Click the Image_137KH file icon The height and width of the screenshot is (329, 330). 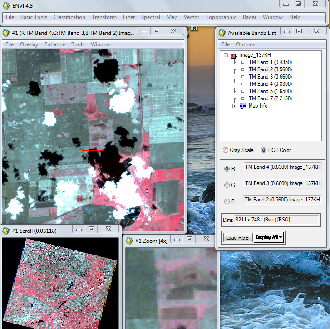(x=234, y=55)
